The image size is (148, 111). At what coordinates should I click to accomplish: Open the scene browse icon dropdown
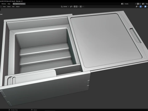[x=123, y=4]
